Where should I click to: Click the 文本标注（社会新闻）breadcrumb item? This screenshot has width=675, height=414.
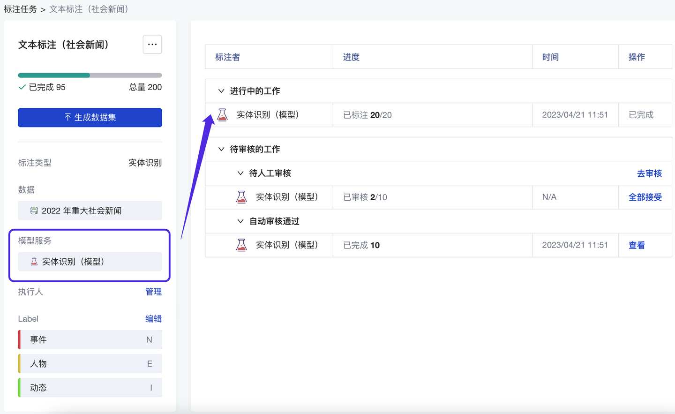click(x=90, y=9)
